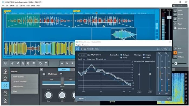189x106 pixels.
Task: Click the copy icon in the toolbar
Action: coord(23,63)
